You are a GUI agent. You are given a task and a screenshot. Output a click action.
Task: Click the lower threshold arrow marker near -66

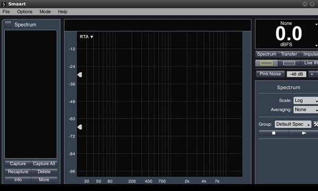point(79,127)
